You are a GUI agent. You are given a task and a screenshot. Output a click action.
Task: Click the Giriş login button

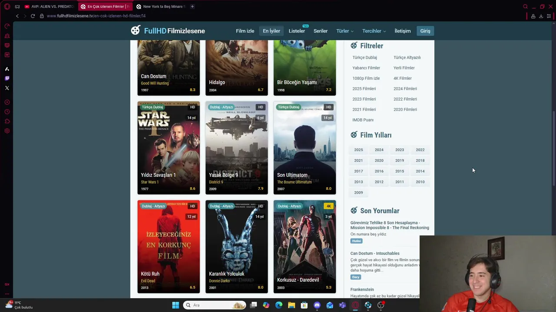click(425, 31)
